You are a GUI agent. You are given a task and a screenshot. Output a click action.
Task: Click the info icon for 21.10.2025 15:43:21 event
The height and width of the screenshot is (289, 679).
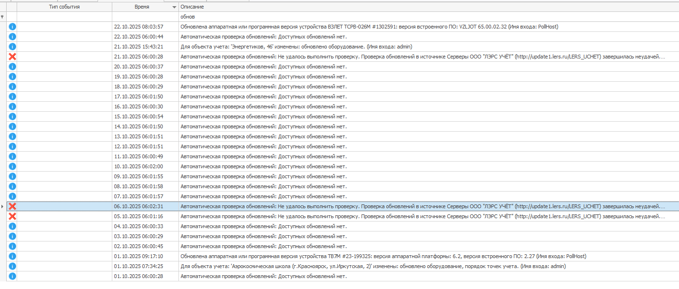(12, 47)
